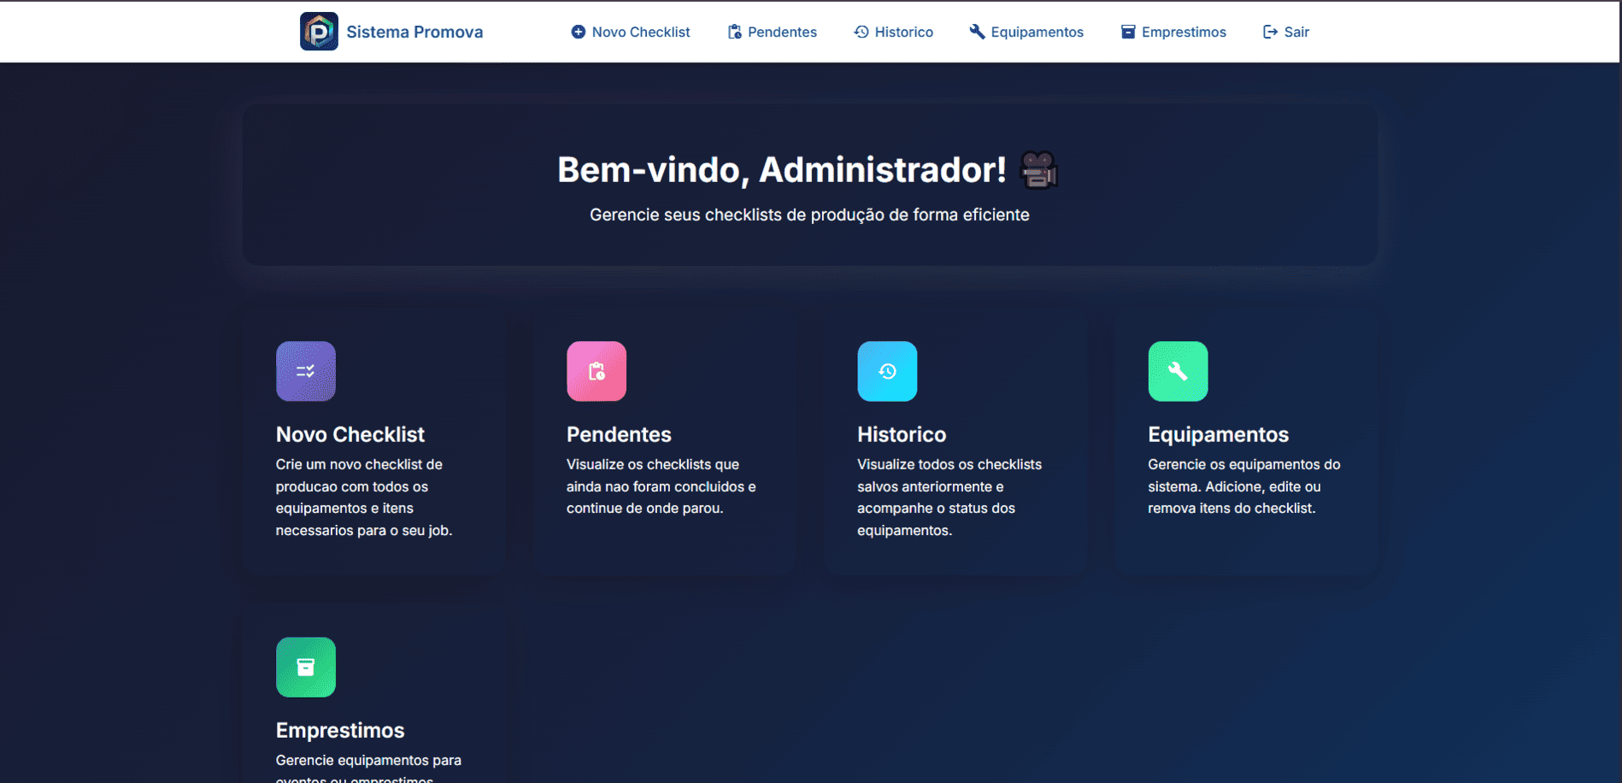
Task: Click the blue Historico clock icon
Action: click(x=887, y=371)
